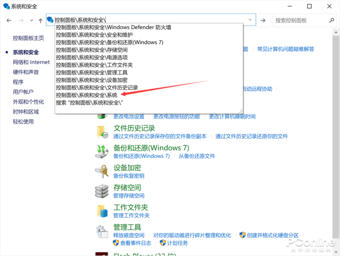Click the 备份和还原 drive icon
This screenshot has width=340, height=256.
click(102, 152)
